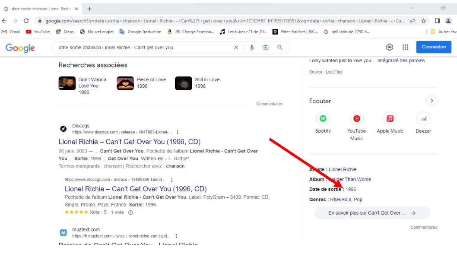Viewport: 457px width, 257px height.
Task: Bookmark this page with the star icon
Action: pos(423,21)
